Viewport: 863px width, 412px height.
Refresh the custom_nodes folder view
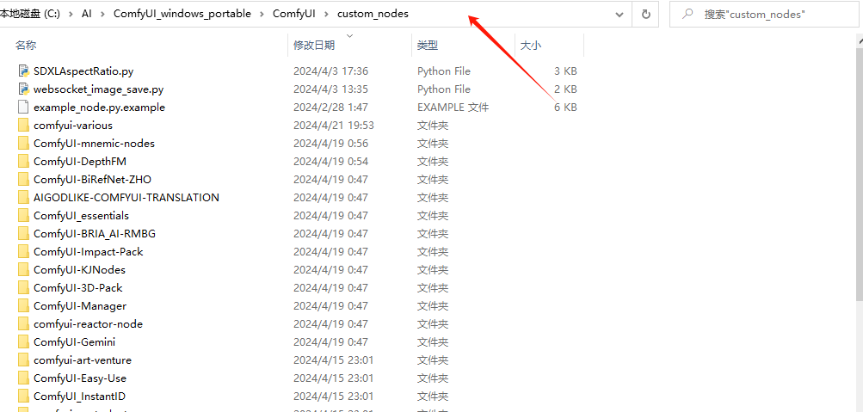pyautogui.click(x=646, y=15)
